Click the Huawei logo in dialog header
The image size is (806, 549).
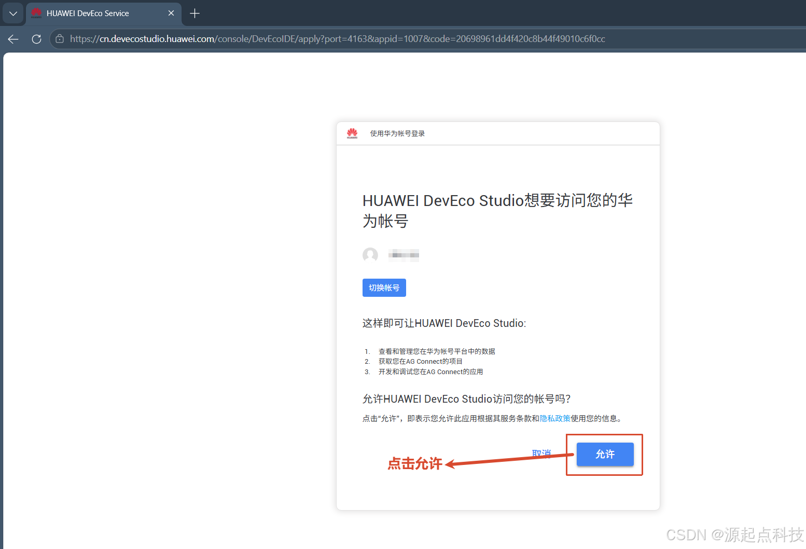pos(352,133)
